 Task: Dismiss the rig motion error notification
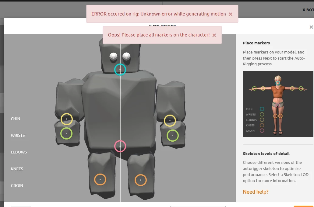point(231,14)
